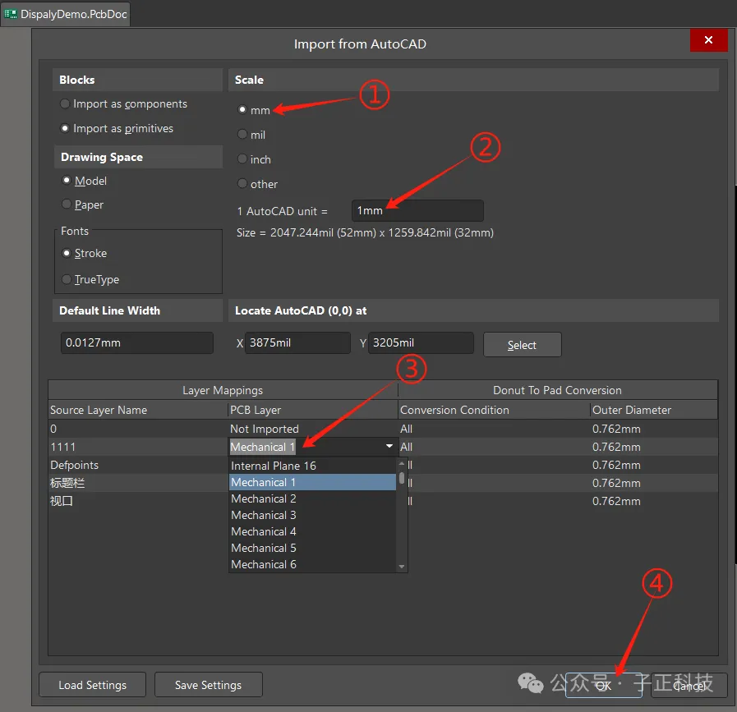Click the Save Settings button
The width and height of the screenshot is (737, 712).
pyautogui.click(x=208, y=685)
